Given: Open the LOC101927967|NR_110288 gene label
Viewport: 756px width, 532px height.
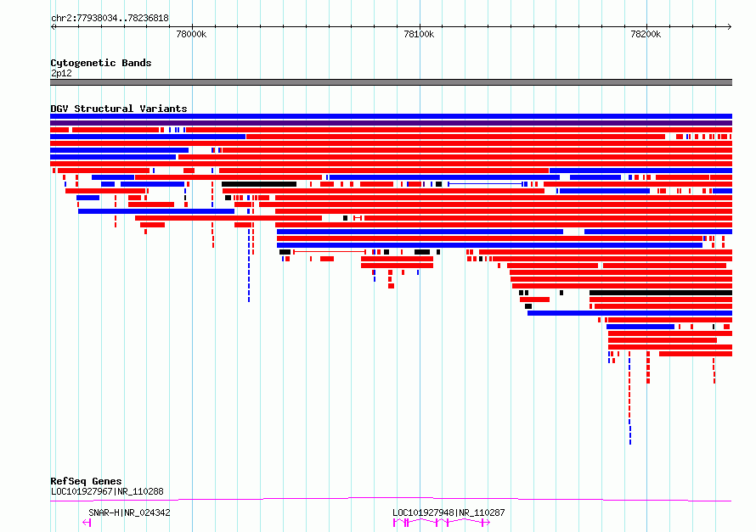Looking at the screenshot, I should pyautogui.click(x=107, y=491).
